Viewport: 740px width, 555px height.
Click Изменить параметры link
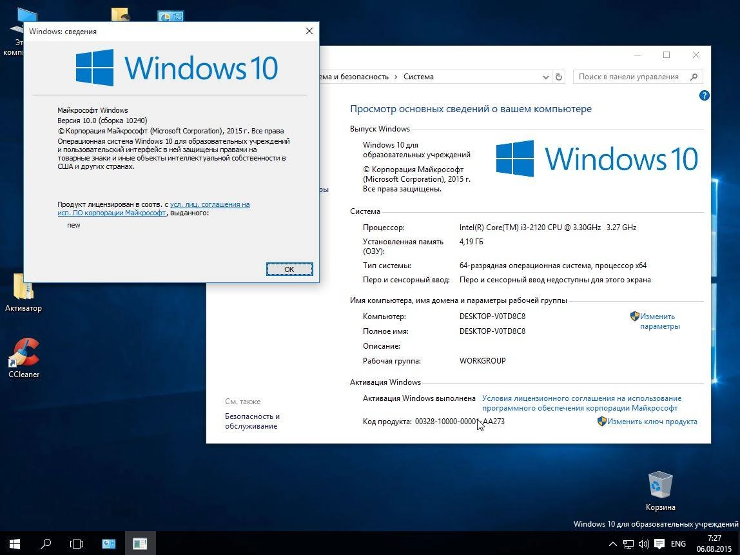point(659,322)
